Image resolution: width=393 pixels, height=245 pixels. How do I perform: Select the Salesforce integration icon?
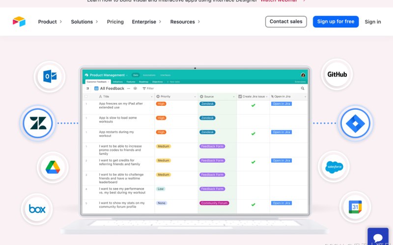[334, 167]
